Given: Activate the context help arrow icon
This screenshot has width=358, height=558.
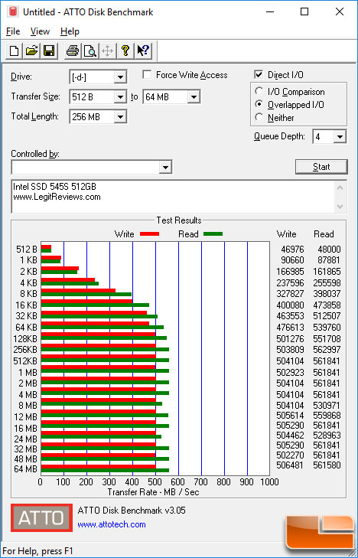Looking at the screenshot, I should click(x=144, y=51).
